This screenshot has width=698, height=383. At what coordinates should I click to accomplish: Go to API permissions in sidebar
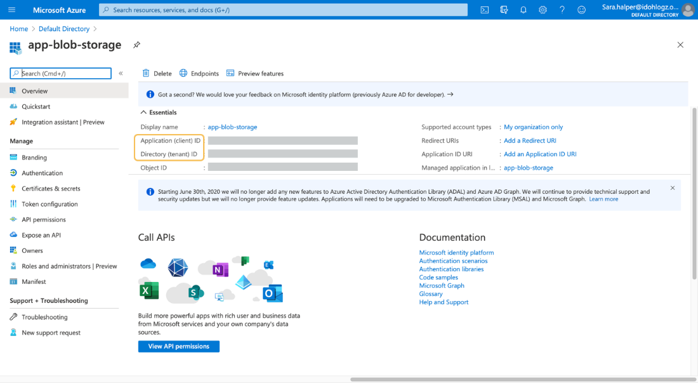43,220
